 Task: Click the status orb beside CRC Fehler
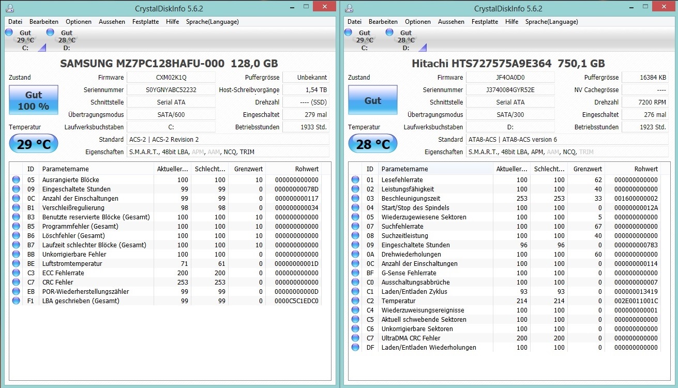pos(16,282)
